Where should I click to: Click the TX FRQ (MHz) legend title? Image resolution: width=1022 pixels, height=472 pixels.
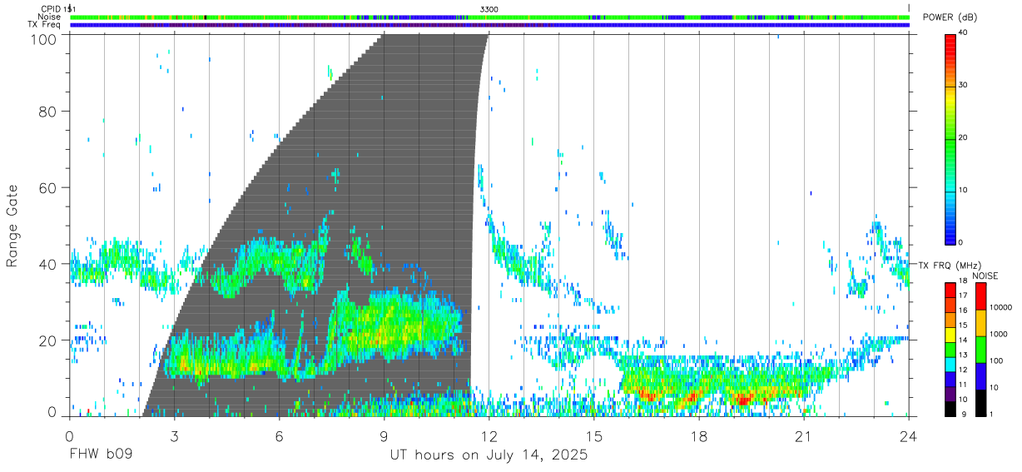tap(950, 265)
